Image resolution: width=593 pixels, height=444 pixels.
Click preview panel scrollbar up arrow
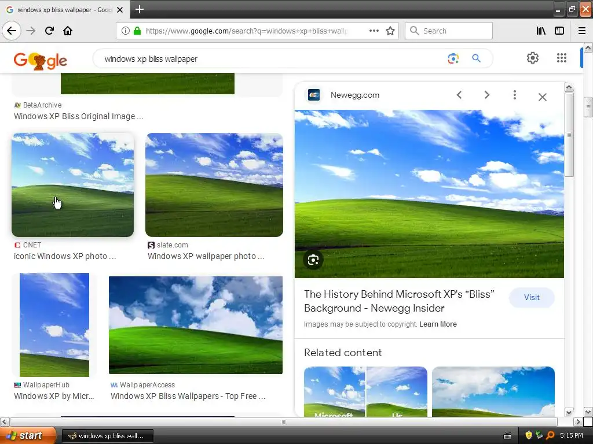coord(569,88)
